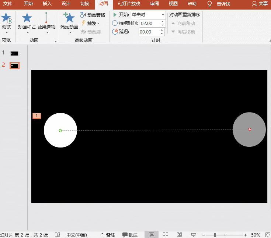Image resolution: width=271 pixels, height=238 pixels.
Task: Toggle the 备注 notes pane
Action: click(x=108, y=235)
